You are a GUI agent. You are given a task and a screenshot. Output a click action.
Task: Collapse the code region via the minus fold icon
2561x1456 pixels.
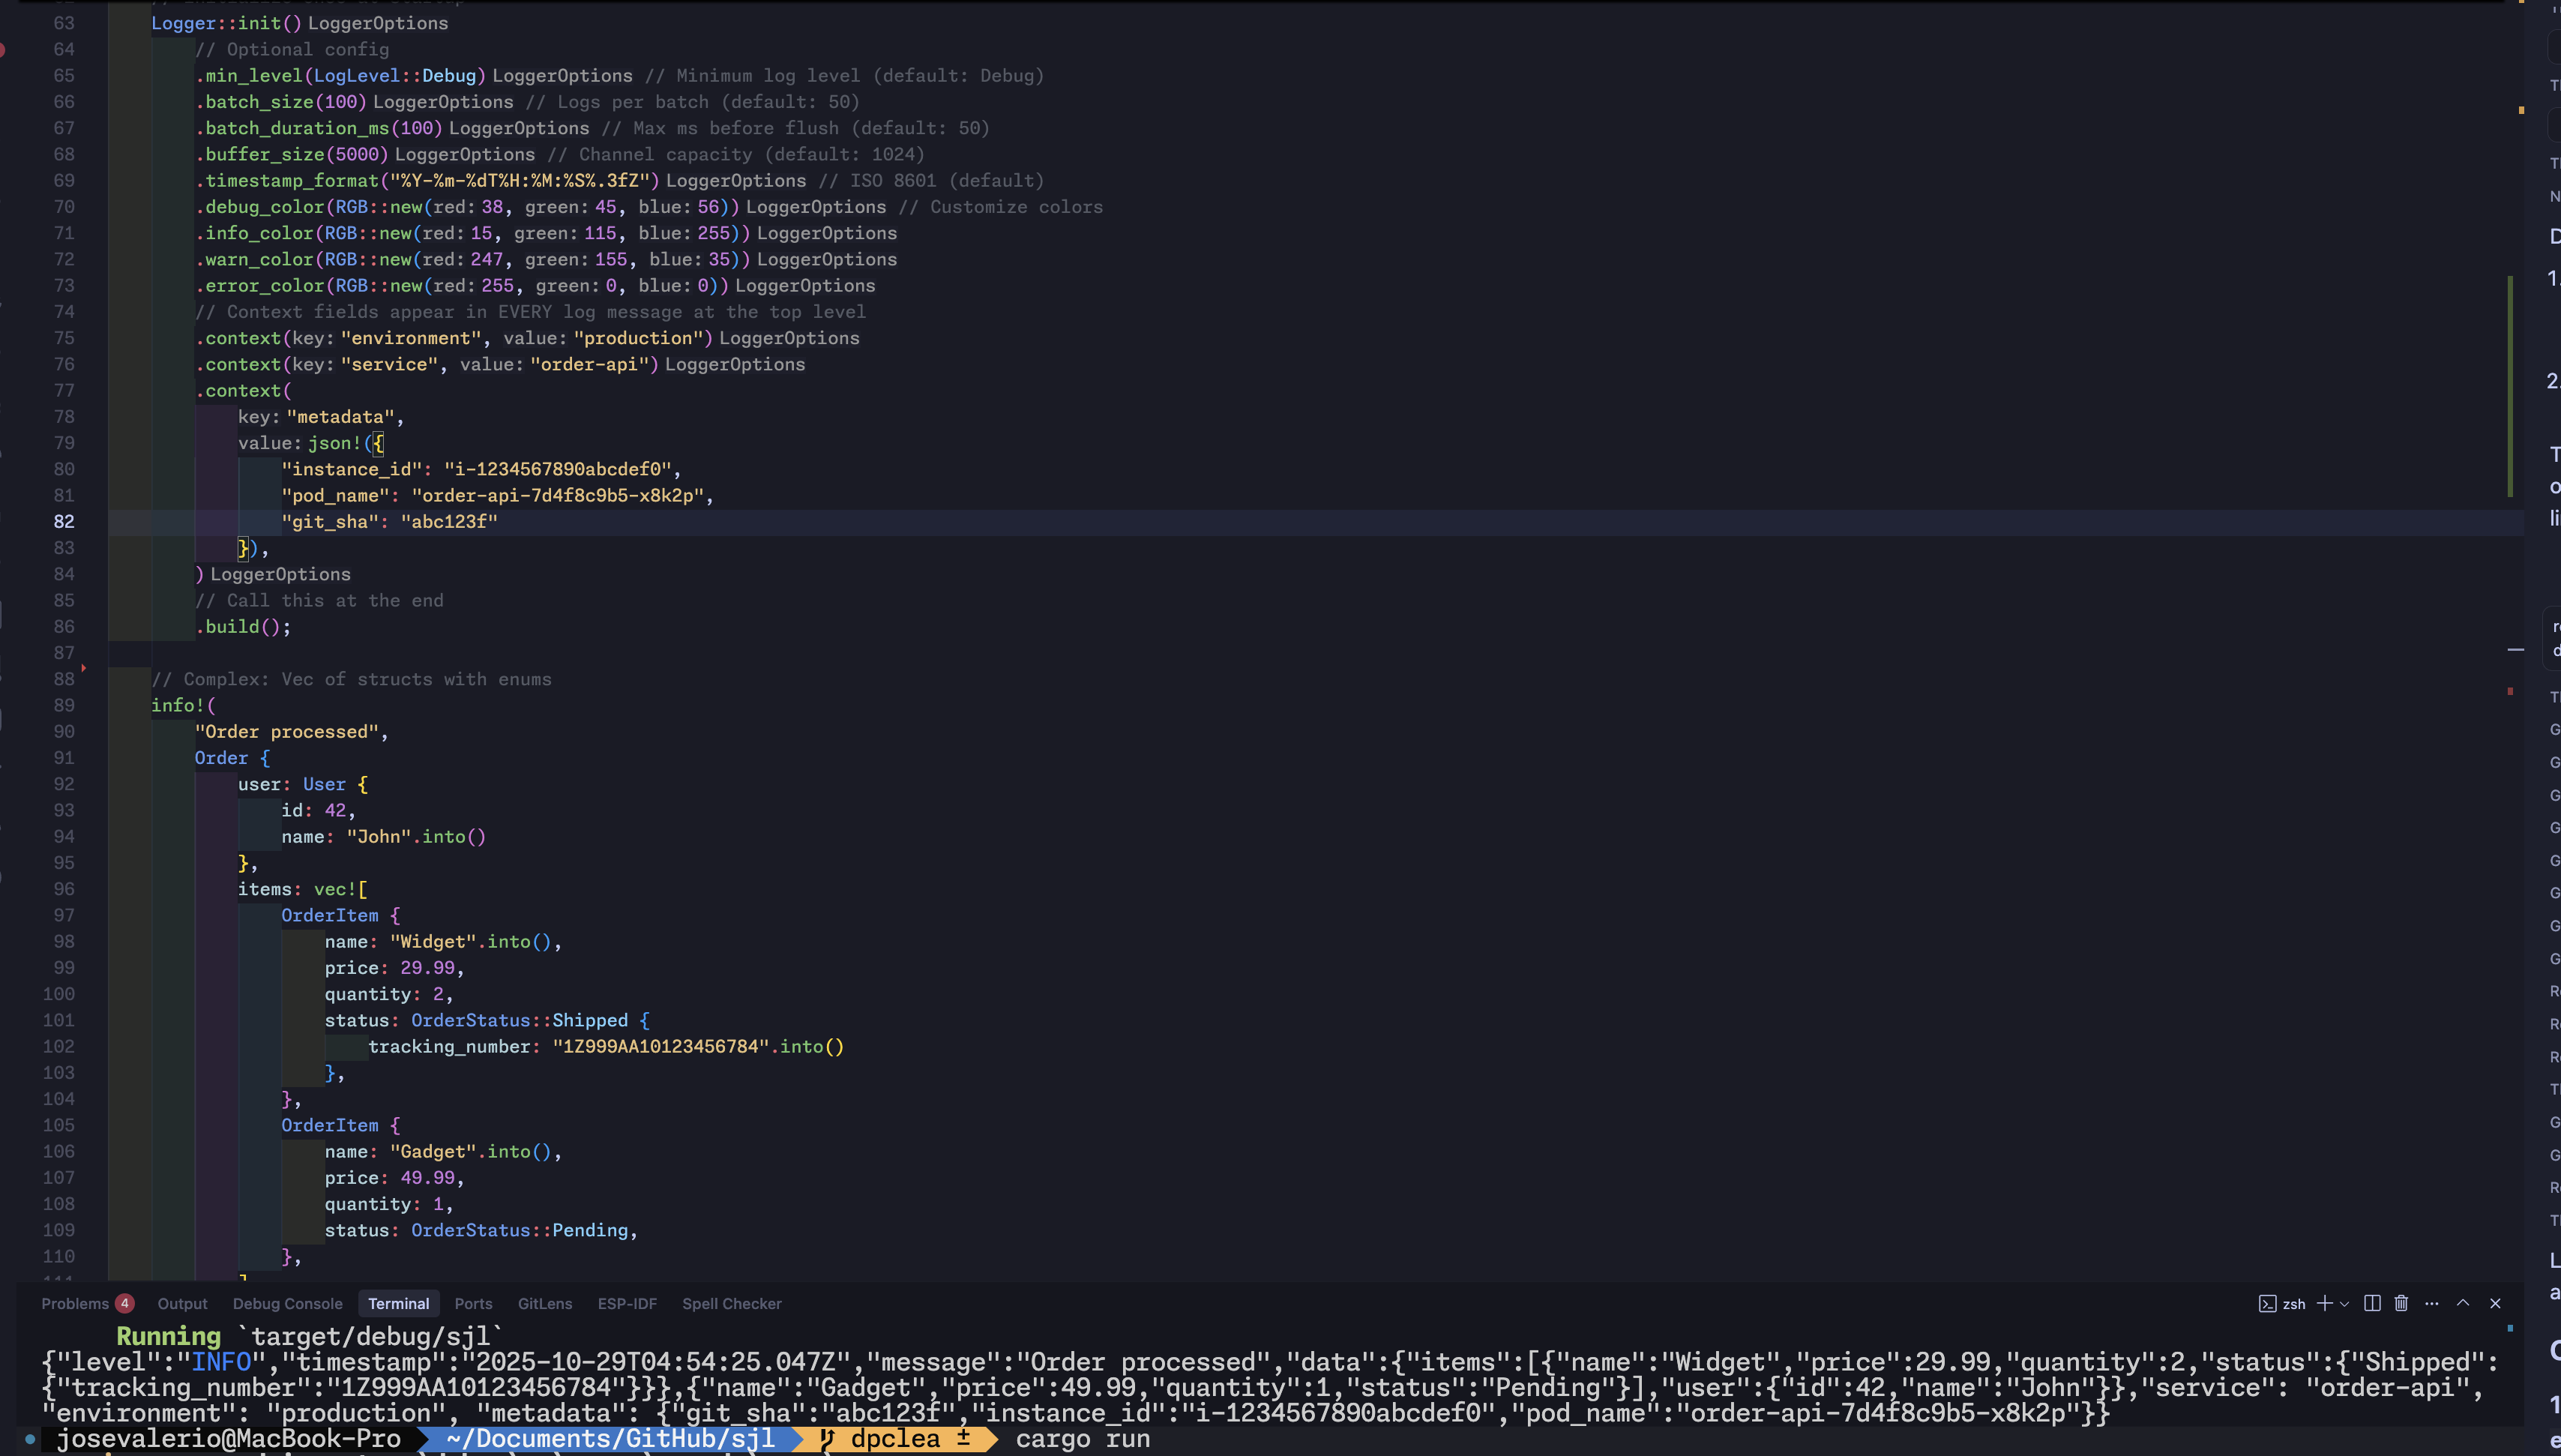(2515, 650)
